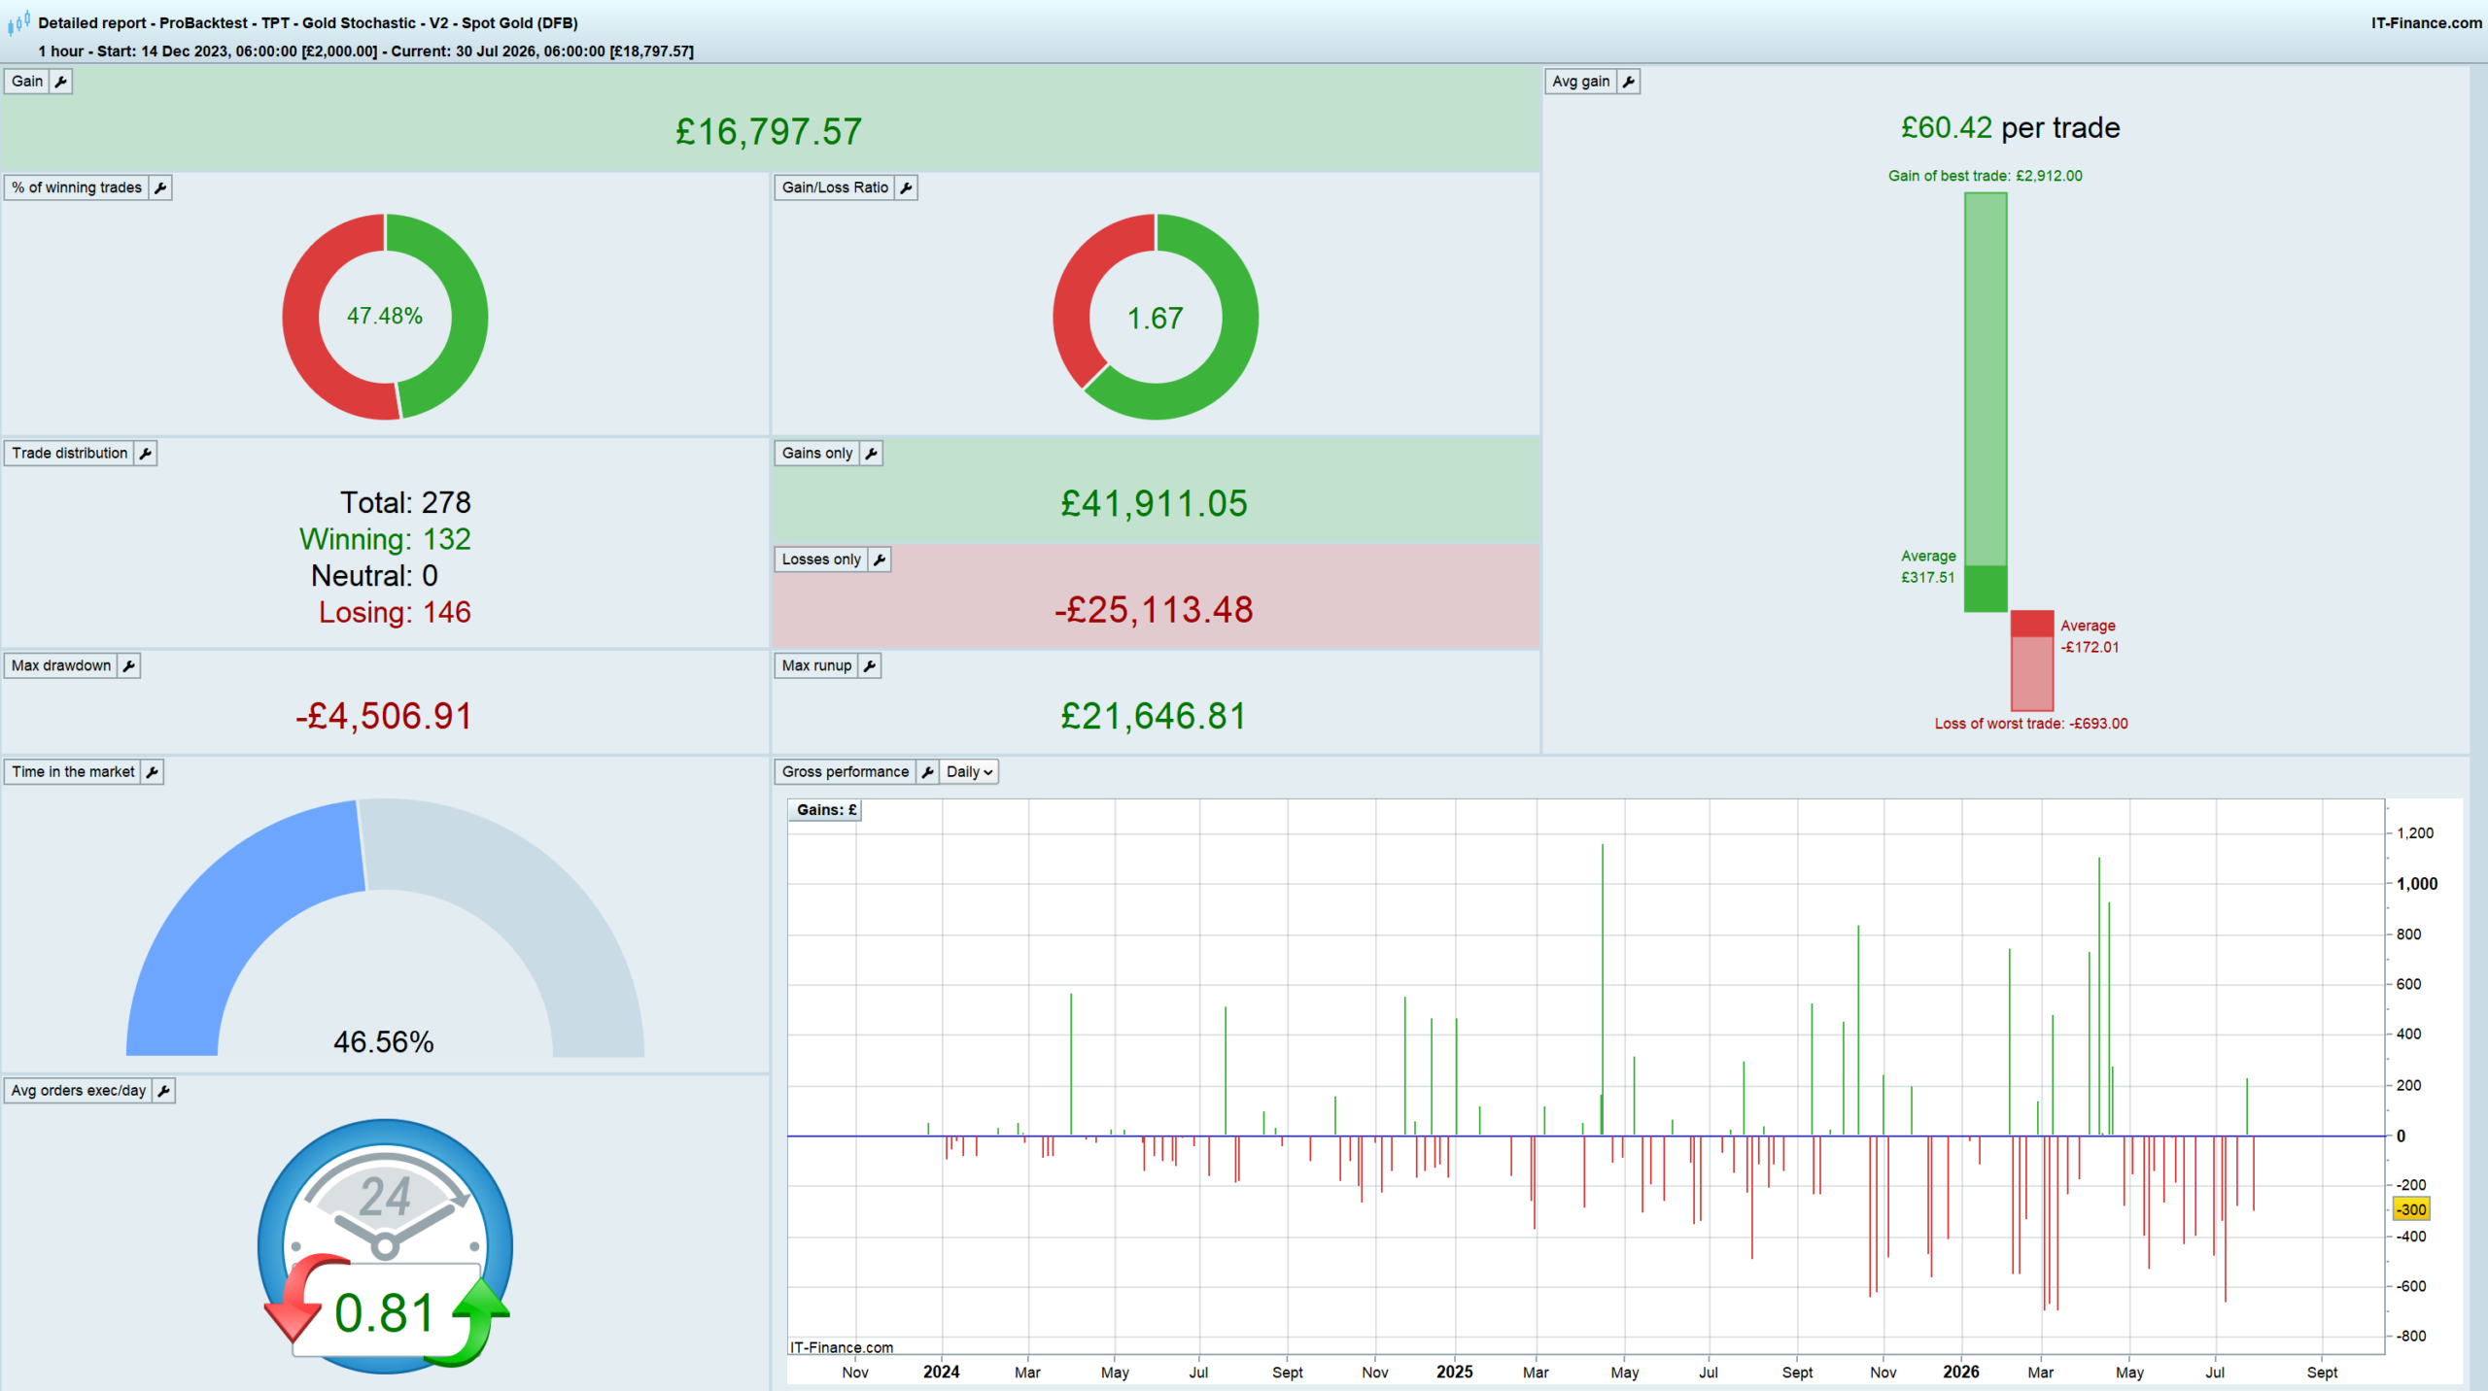The height and width of the screenshot is (1391, 2488).
Task: Click the 1 hour start date line
Action: pos(366,51)
